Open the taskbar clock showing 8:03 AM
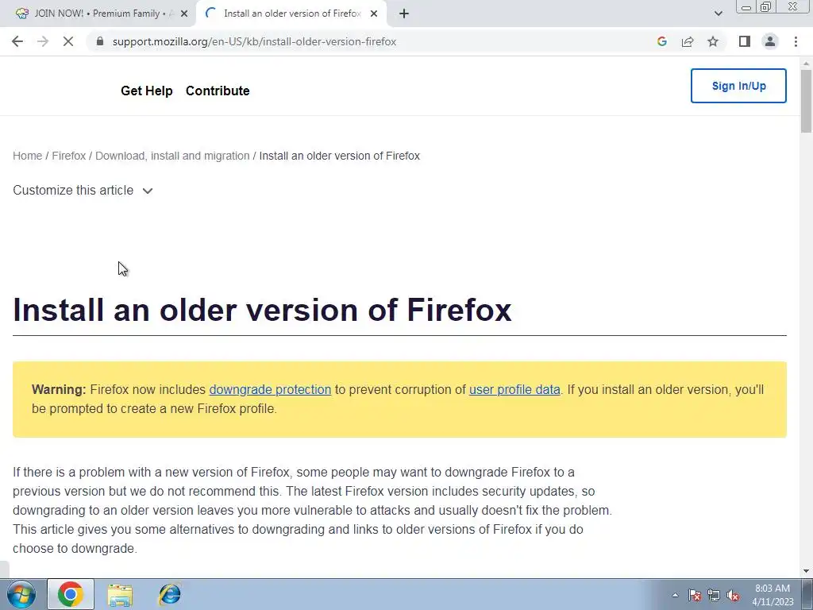 coord(773,595)
